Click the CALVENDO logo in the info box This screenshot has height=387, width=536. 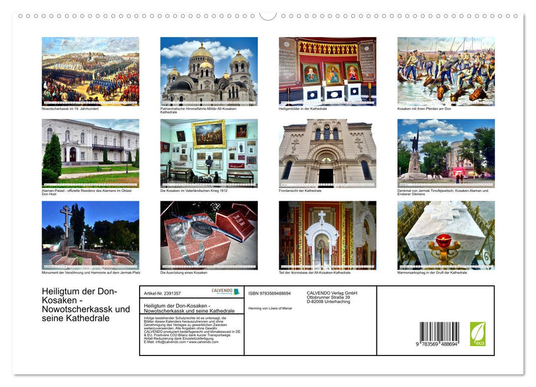point(225,291)
